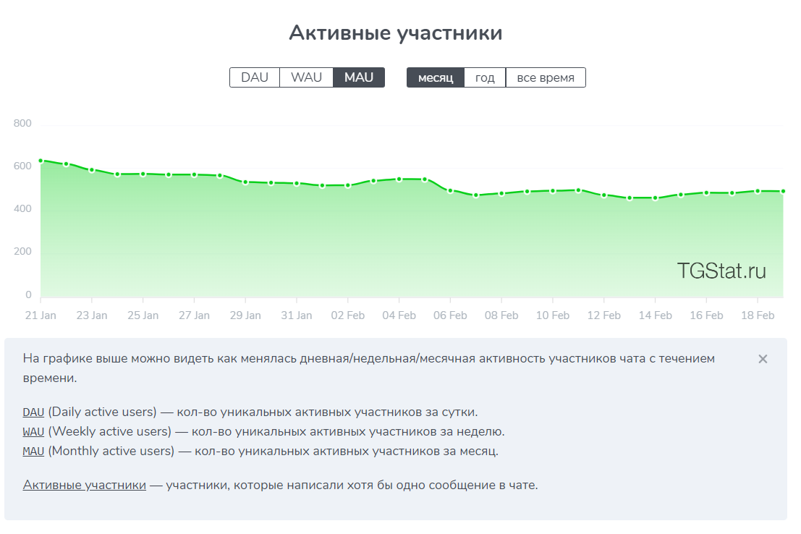Click the data point at 04 Feb
Screen dimensions: 801x534
[x=399, y=179]
